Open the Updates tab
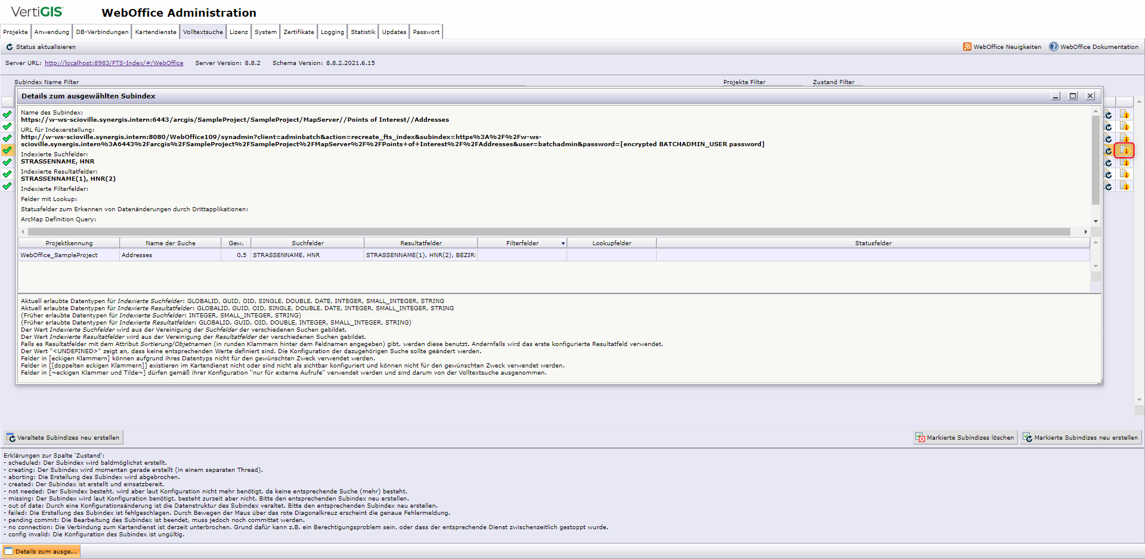 point(394,32)
